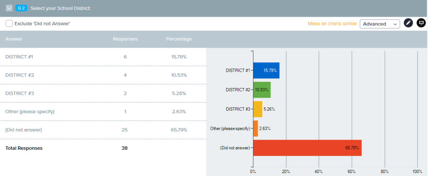This screenshot has width=428, height=176.
Task: Click the pencil edit chart icon
Action: [x=408, y=23]
